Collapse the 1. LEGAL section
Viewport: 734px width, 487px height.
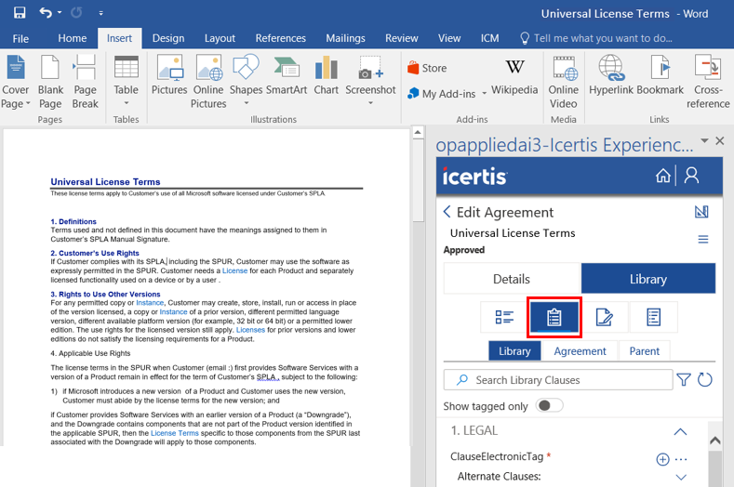click(680, 431)
